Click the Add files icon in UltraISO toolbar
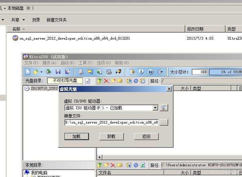 (x=132, y=72)
